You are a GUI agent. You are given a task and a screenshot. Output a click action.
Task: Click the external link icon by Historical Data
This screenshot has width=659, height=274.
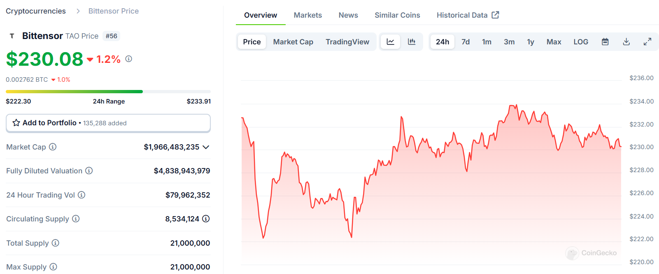pos(496,15)
